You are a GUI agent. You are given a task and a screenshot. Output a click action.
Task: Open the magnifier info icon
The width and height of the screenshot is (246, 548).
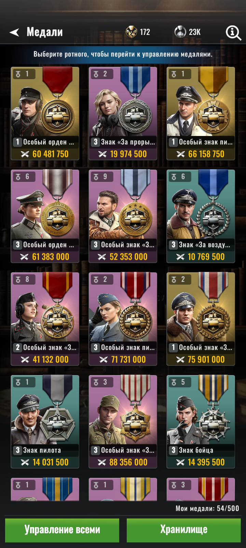(x=233, y=33)
